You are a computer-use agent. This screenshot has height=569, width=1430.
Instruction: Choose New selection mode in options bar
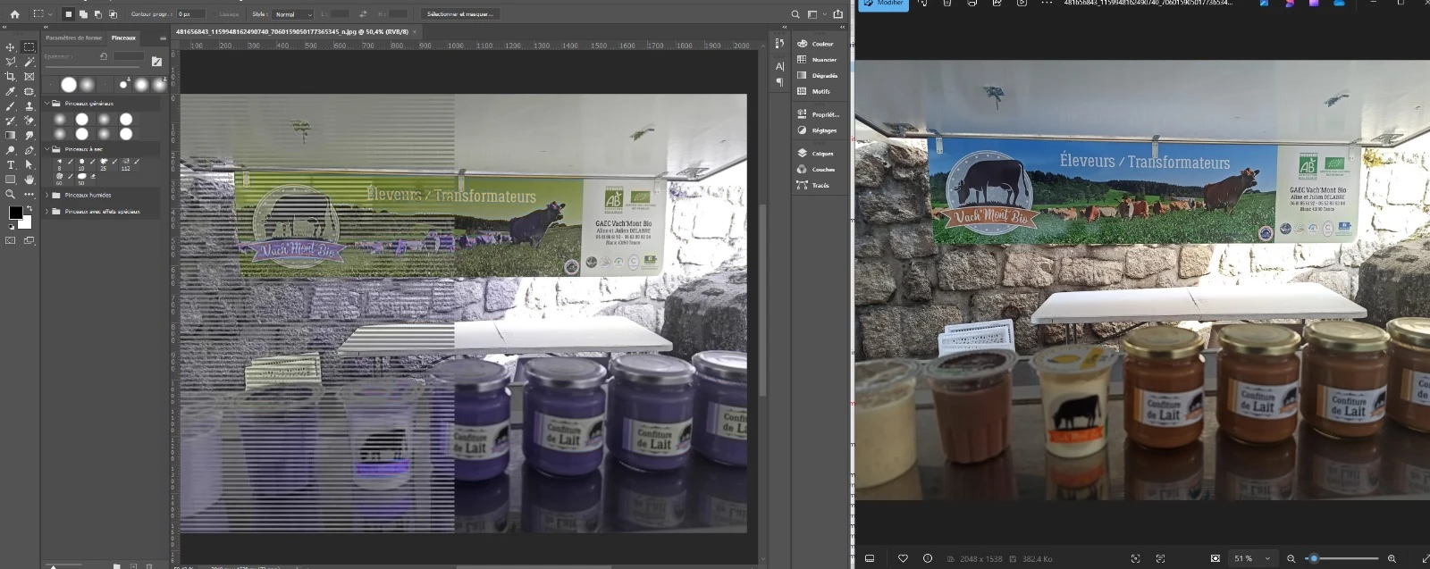coord(68,14)
